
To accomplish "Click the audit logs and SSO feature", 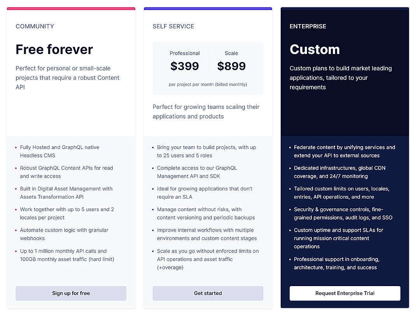I will tap(344, 213).
